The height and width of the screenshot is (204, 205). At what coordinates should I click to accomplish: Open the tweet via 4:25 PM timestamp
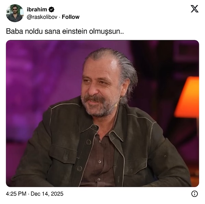16,194
